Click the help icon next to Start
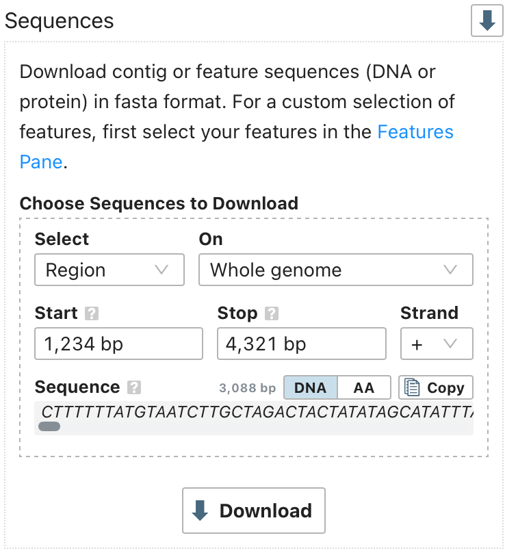505x553 pixels. 92,313
